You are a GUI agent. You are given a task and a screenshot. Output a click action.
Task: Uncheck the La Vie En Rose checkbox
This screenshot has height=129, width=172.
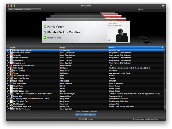pos(8,71)
